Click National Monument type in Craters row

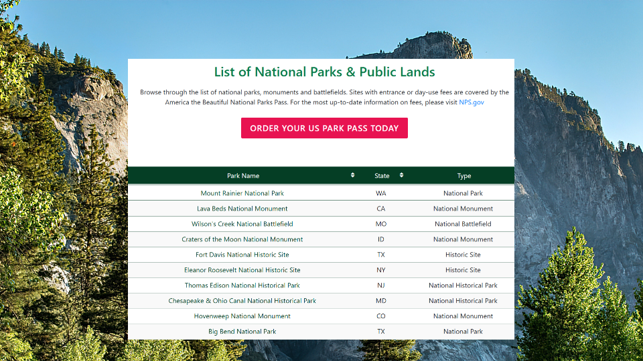click(463, 239)
